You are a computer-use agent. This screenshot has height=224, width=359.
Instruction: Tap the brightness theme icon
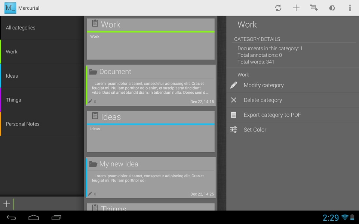pyautogui.click(x=332, y=8)
